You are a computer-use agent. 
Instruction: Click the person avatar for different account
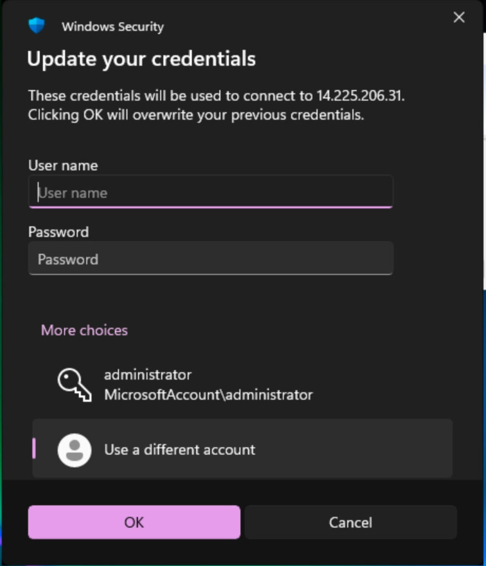tap(74, 449)
